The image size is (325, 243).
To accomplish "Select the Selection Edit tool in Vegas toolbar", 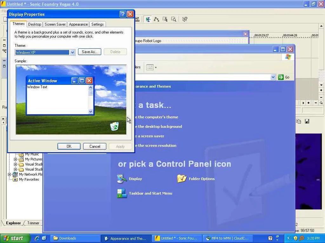I will click(x=165, y=19).
